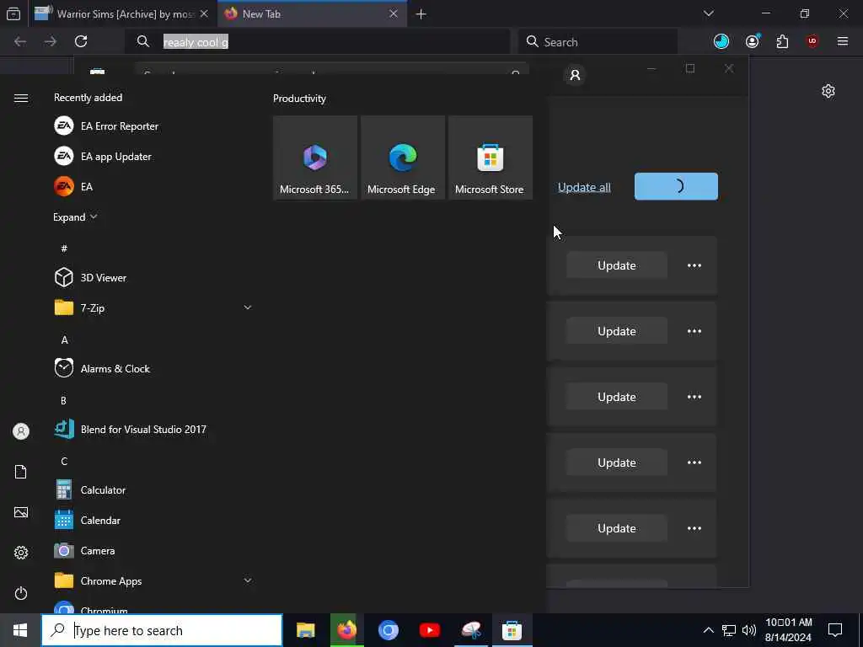863x647 pixels.
Task: Open Documents from Start sidebar
Action: pyautogui.click(x=21, y=472)
